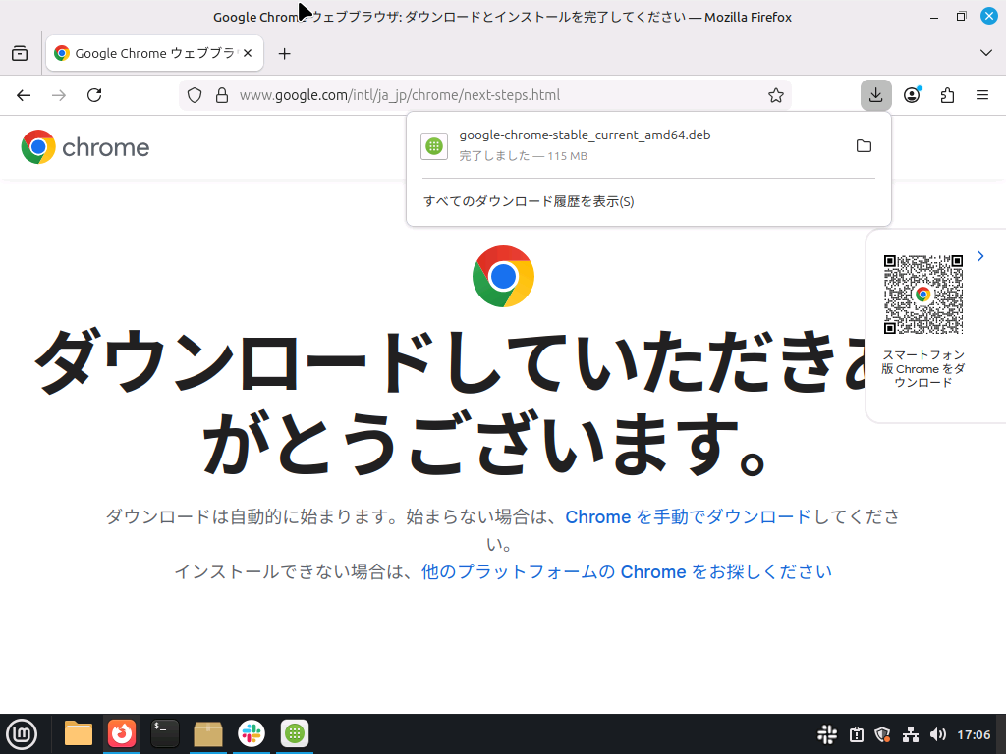Click the Chrome logo above the thank-you message

(x=503, y=277)
